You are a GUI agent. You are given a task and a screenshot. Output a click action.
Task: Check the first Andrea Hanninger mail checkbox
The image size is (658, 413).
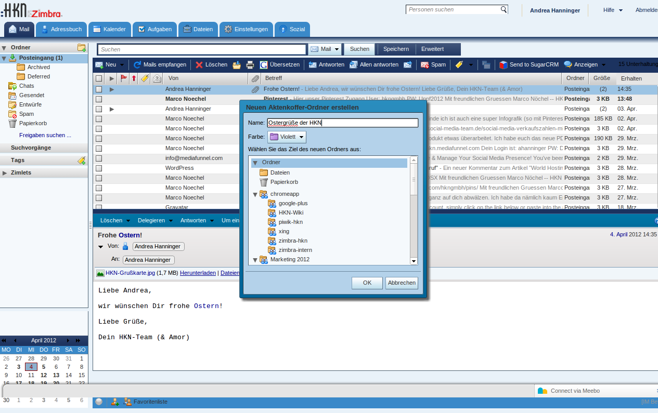(99, 89)
